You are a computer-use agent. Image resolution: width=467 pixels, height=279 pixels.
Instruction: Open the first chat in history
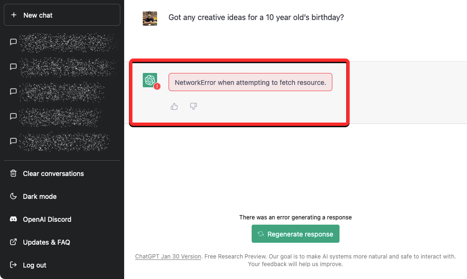pos(62,42)
